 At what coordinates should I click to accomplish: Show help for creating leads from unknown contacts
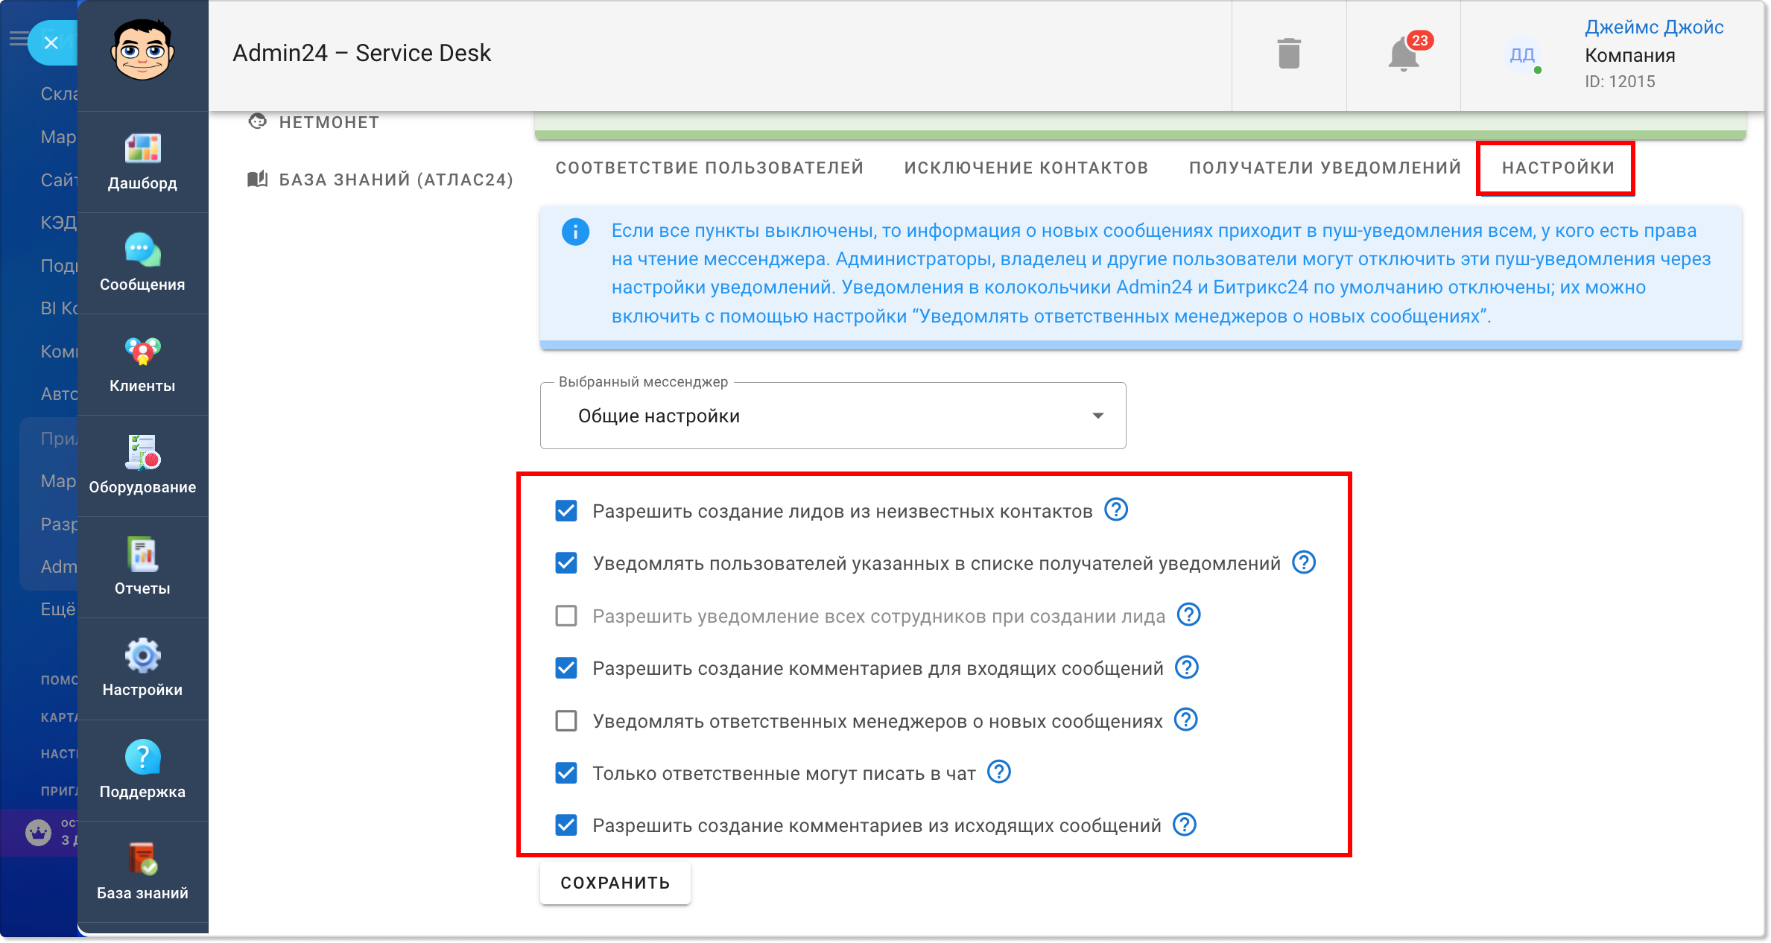pyautogui.click(x=1116, y=510)
